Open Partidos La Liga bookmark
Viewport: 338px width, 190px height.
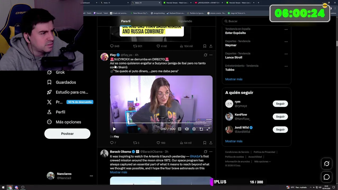pyautogui.click(x=195, y=13)
